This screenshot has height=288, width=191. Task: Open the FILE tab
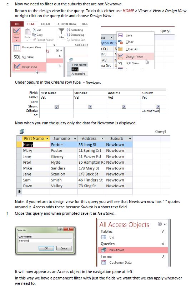click(17, 24)
